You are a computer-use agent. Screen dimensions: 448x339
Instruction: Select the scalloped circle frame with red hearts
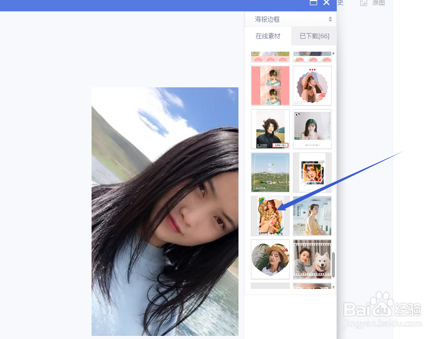312,86
